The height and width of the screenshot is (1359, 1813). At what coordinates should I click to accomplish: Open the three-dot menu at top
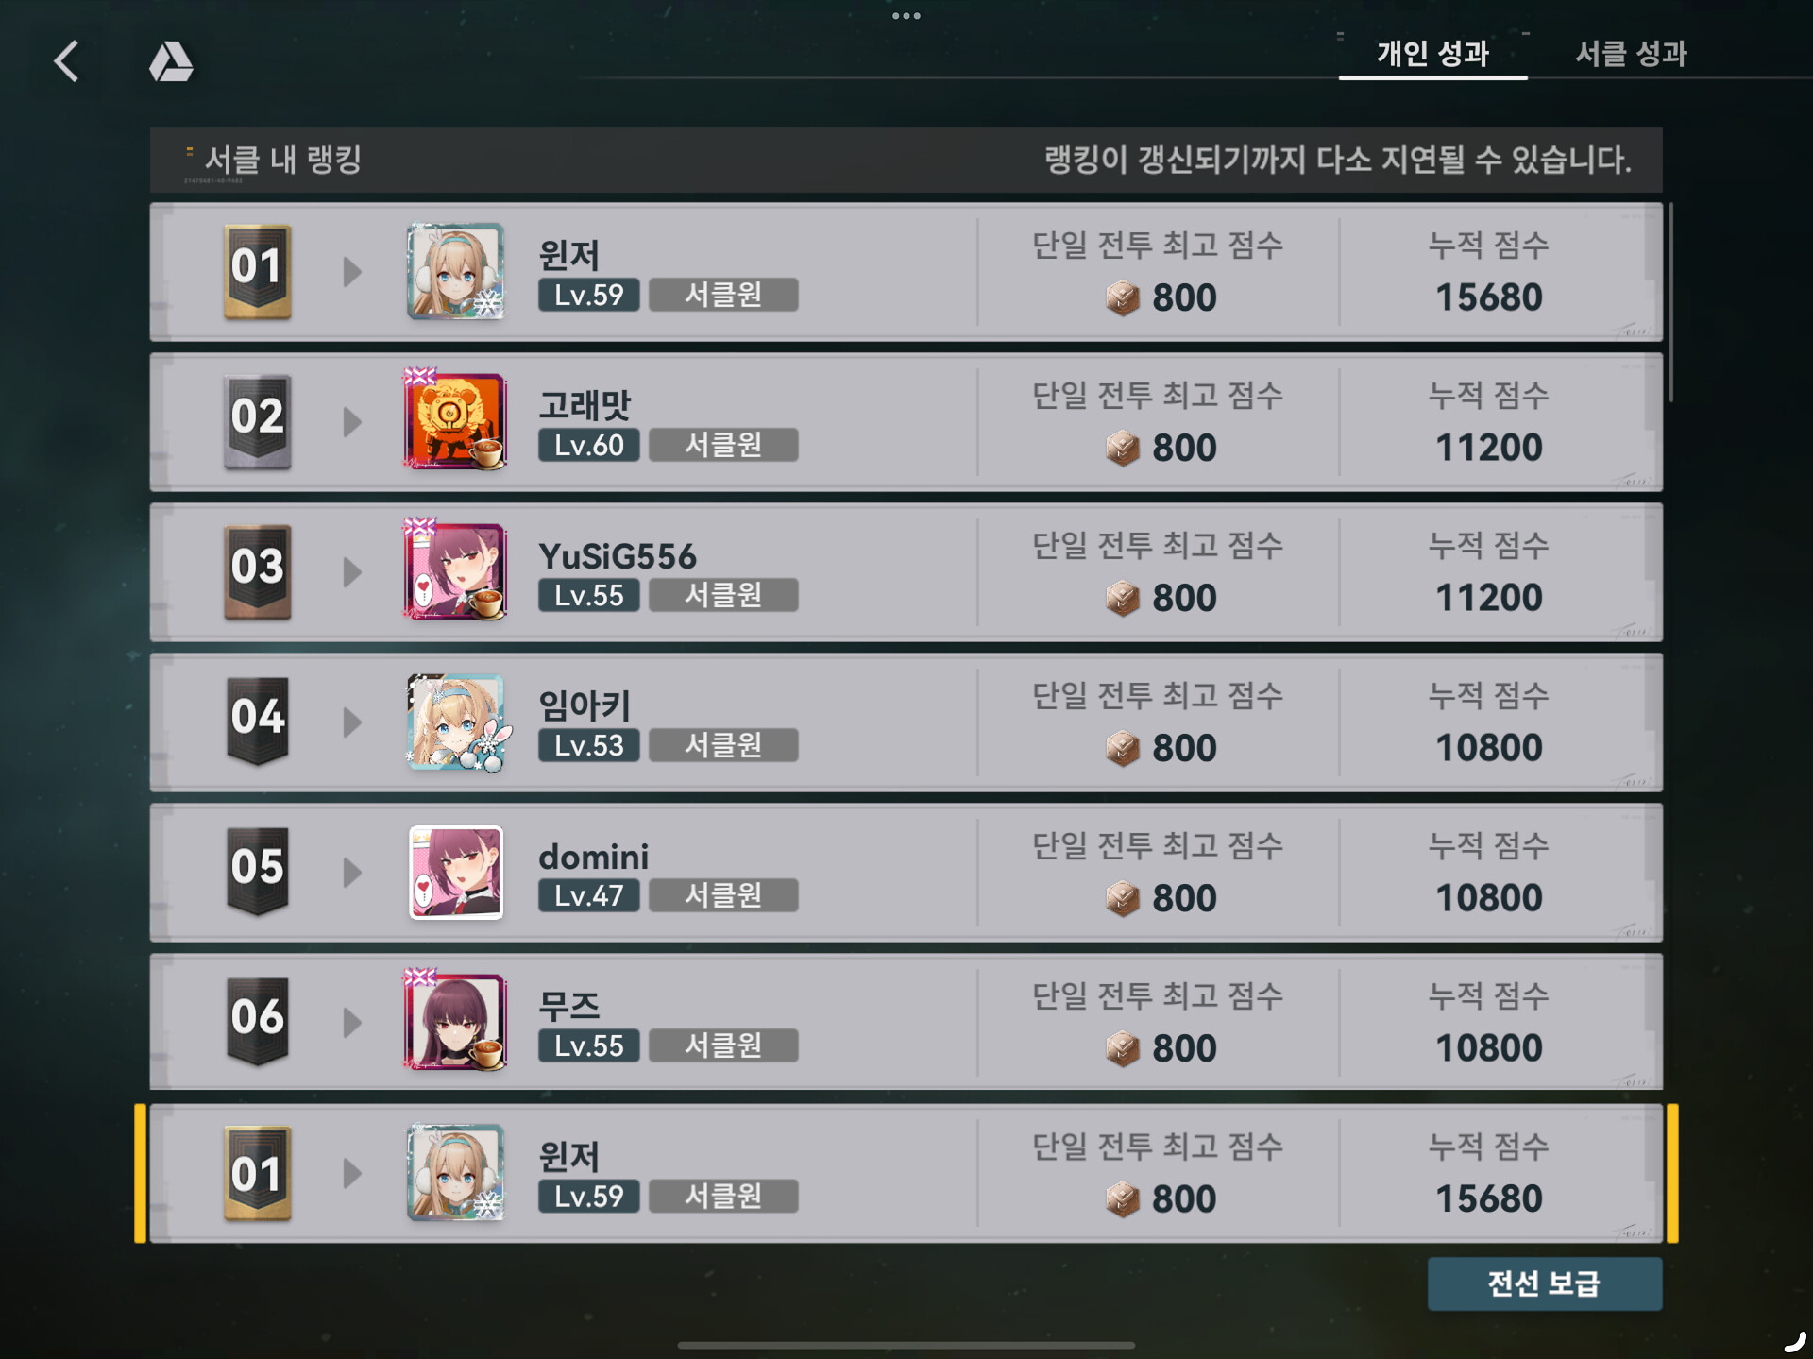[x=906, y=15]
